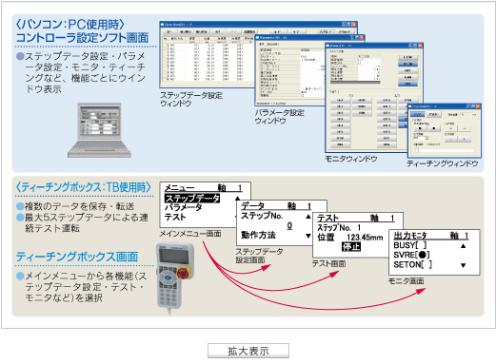
Task: Select the ティーチングウィンドウ screenshot thumbnail
Action: [445, 130]
